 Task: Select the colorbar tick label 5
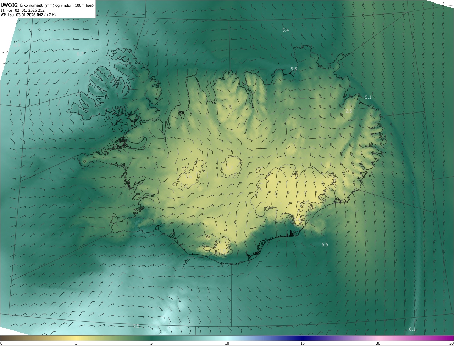151,343
